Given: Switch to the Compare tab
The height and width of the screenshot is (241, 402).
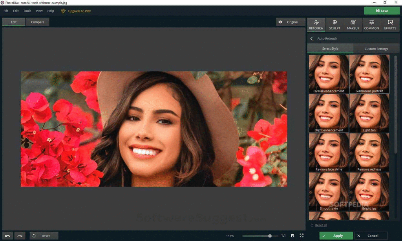Looking at the screenshot, I should 38,22.
